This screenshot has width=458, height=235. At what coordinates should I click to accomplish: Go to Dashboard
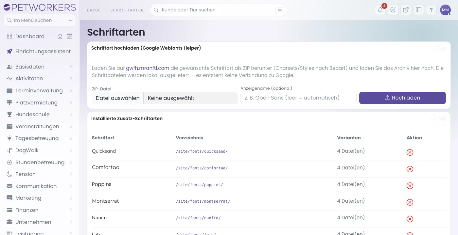pos(30,36)
